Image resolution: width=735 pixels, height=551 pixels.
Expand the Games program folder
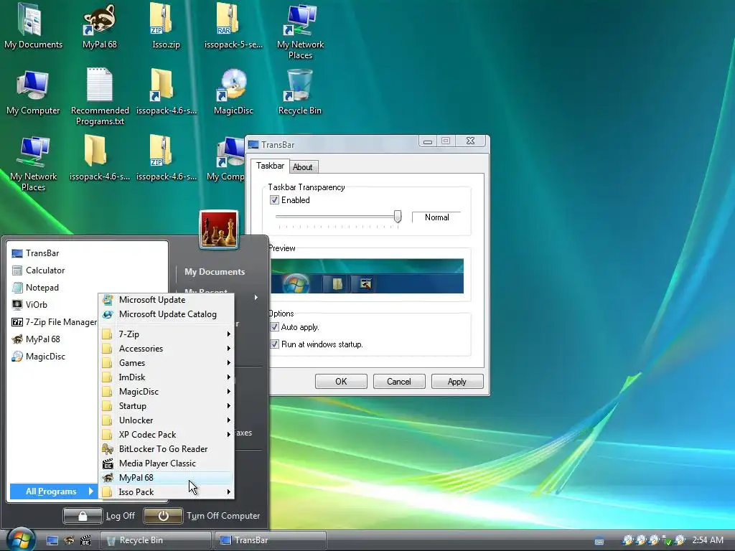click(167, 363)
